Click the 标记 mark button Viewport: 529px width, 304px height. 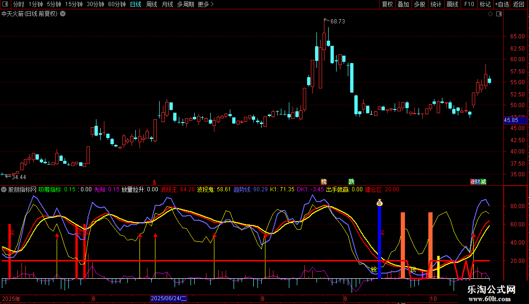(x=485, y=4)
